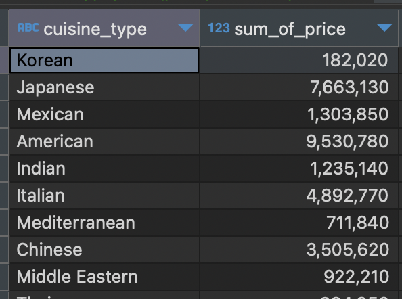Select the Chinese cuisine cell
Screen dimensions: 402x299
tap(104, 250)
